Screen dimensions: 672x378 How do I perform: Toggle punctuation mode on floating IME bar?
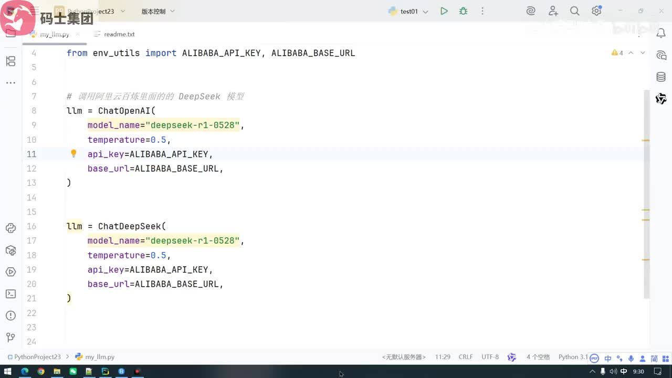coord(619,359)
